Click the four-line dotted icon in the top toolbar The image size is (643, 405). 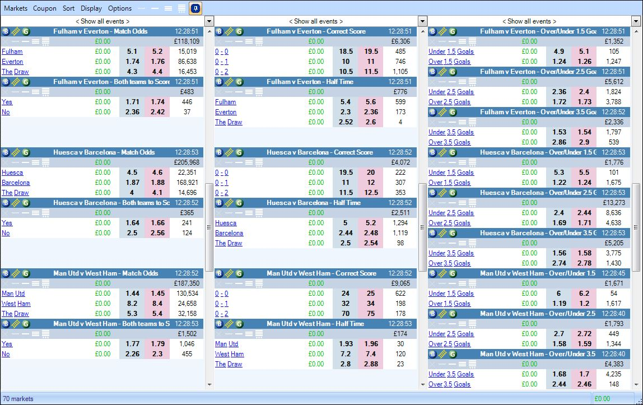(181, 8)
